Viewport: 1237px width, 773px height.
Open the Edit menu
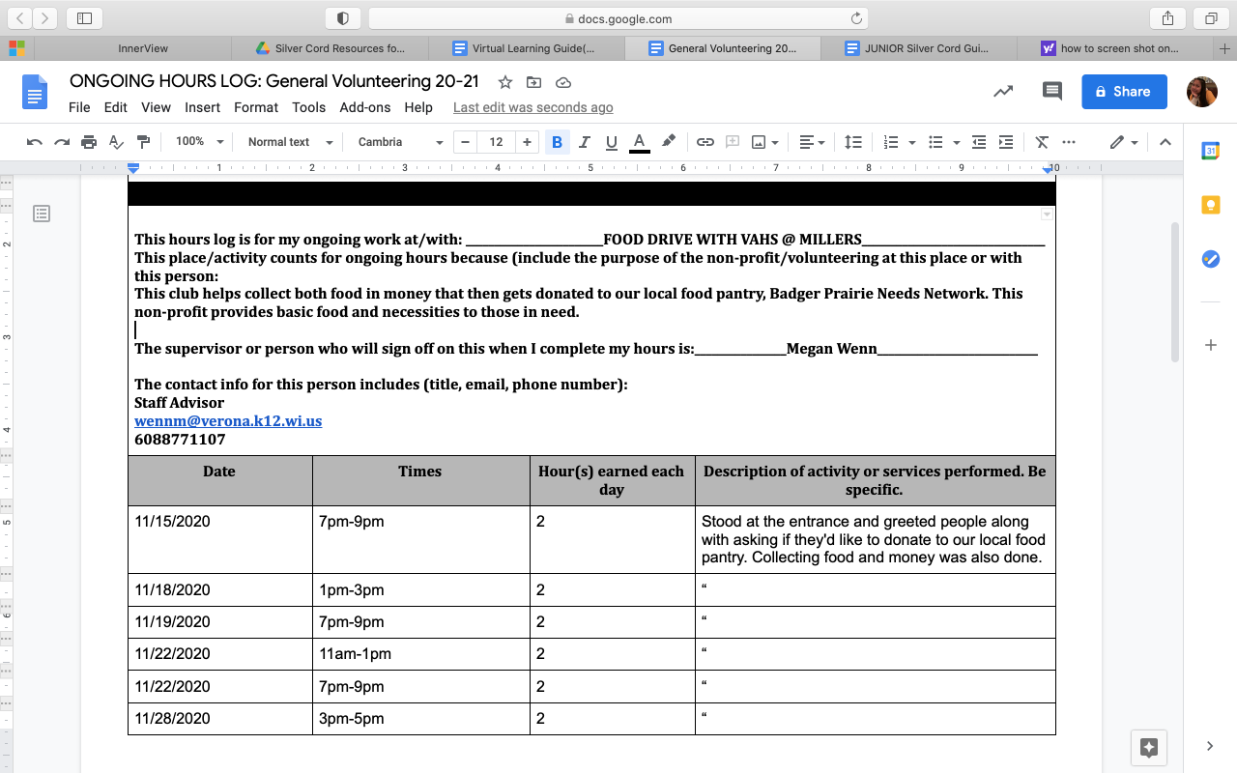tap(115, 107)
